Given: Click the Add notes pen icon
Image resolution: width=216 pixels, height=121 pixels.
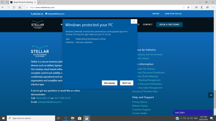Looking at the screenshot, I should coord(202,8).
